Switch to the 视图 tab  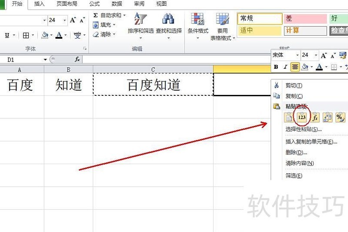click(x=161, y=4)
